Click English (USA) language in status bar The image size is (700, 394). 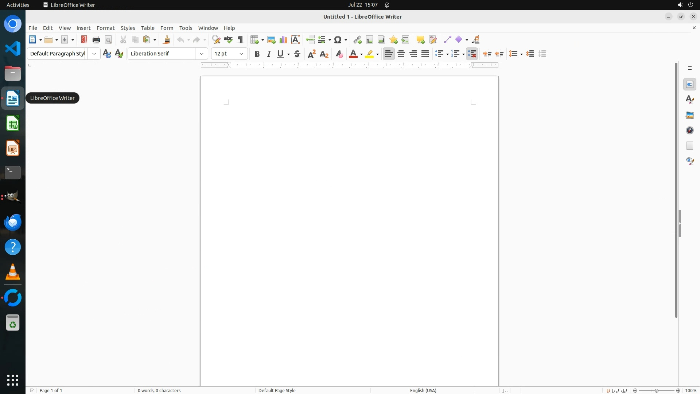(423, 390)
